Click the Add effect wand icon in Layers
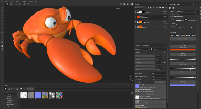This screenshot has height=109, width=201. [x=148, y=8]
